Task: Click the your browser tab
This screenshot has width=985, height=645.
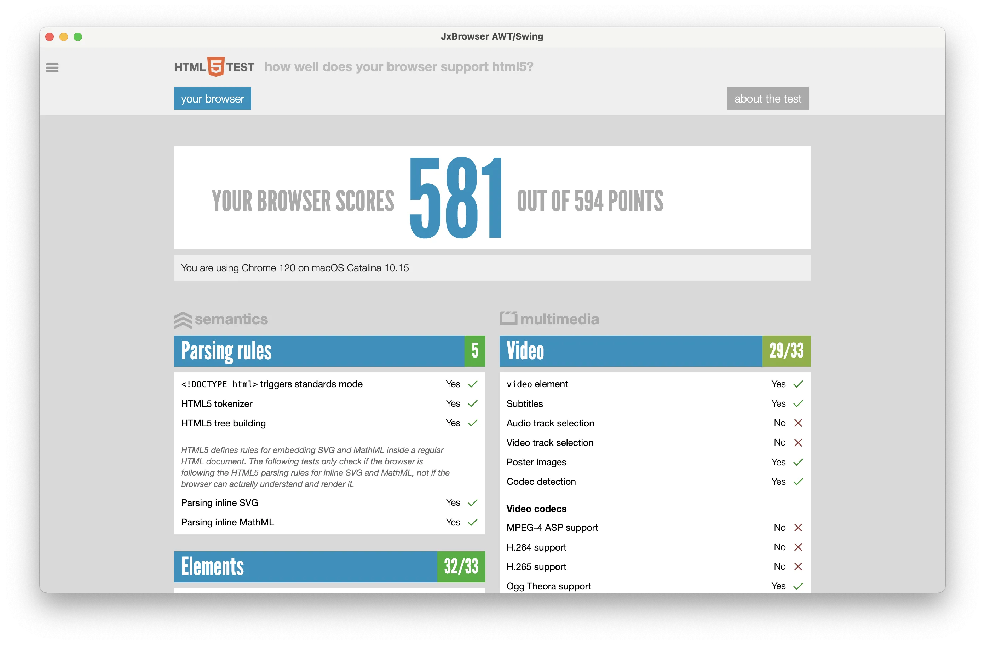Action: [212, 99]
